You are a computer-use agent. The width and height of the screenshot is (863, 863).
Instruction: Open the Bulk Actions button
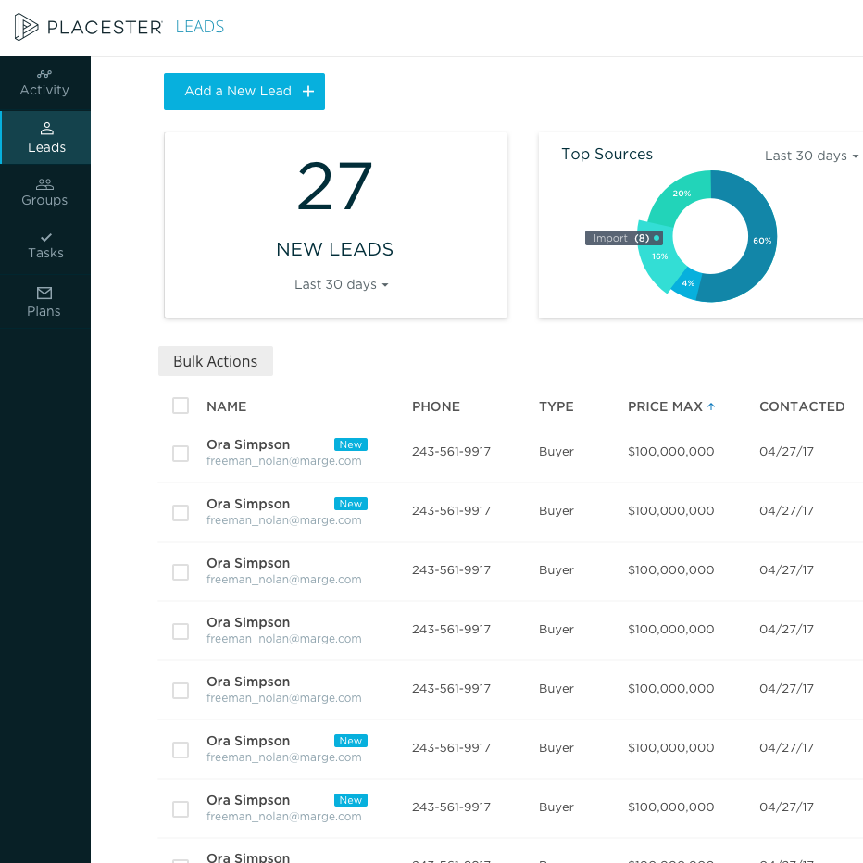click(x=216, y=361)
